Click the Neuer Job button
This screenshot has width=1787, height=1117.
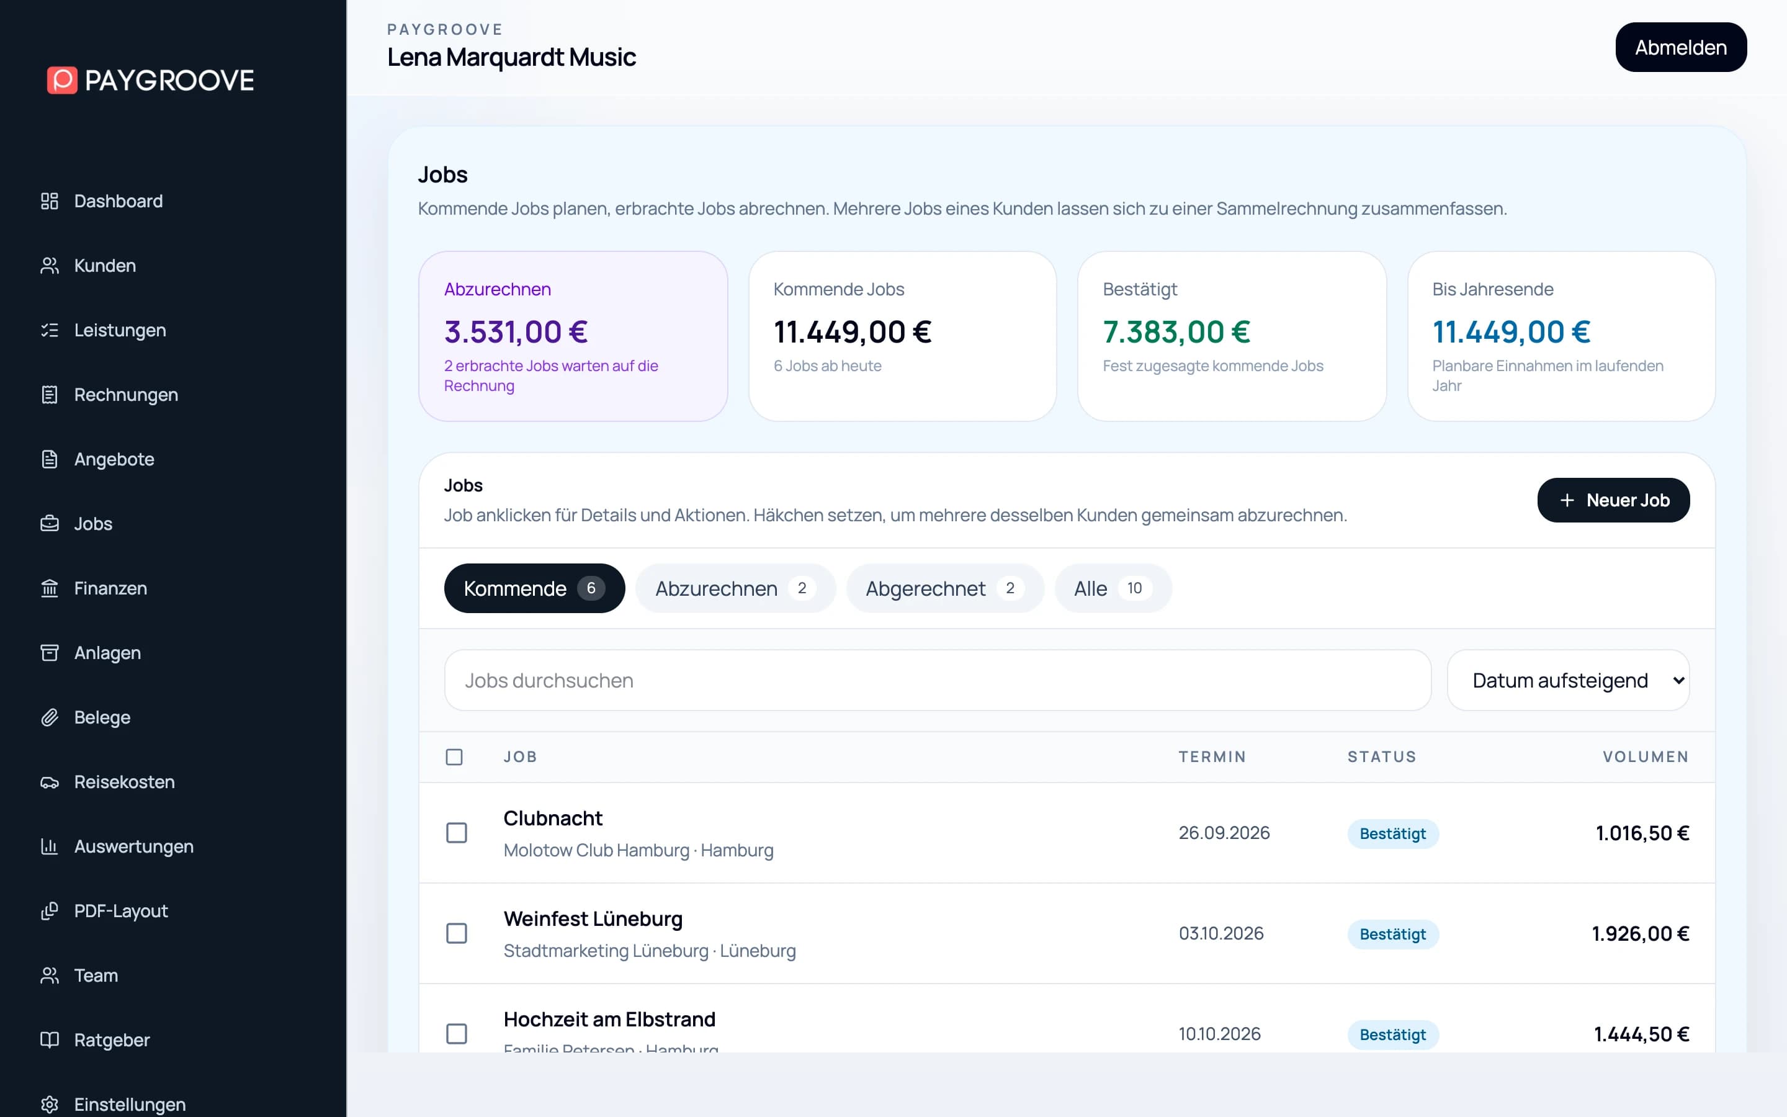point(1613,500)
